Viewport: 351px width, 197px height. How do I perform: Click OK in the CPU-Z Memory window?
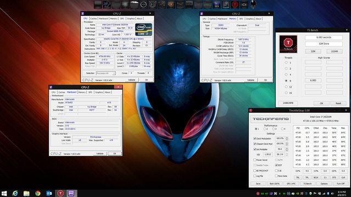(265, 80)
